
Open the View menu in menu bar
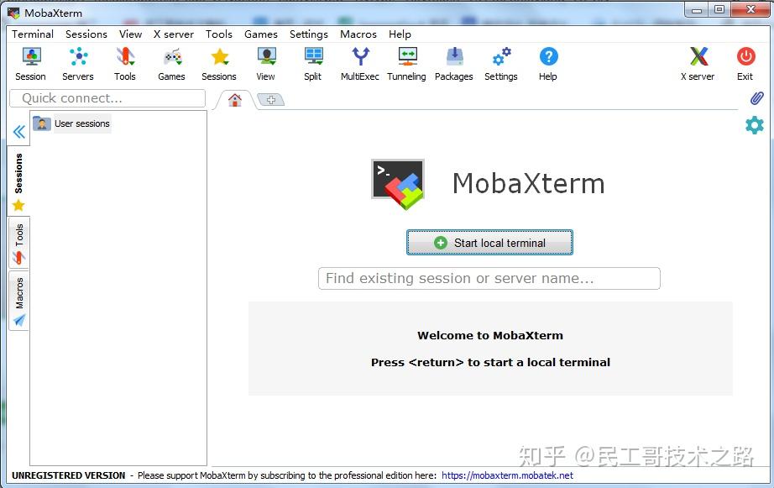click(130, 34)
